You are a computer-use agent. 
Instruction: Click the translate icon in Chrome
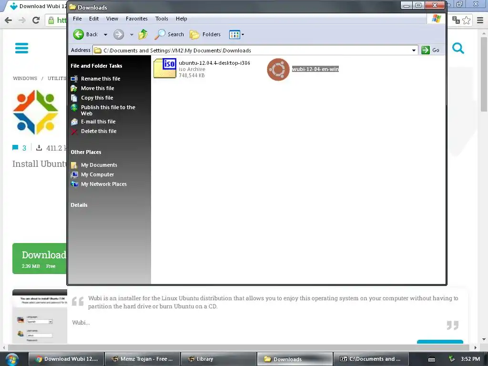pyautogui.click(x=456, y=20)
